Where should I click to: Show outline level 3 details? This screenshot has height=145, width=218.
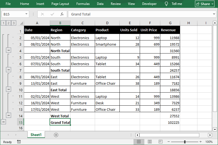click(14, 23)
